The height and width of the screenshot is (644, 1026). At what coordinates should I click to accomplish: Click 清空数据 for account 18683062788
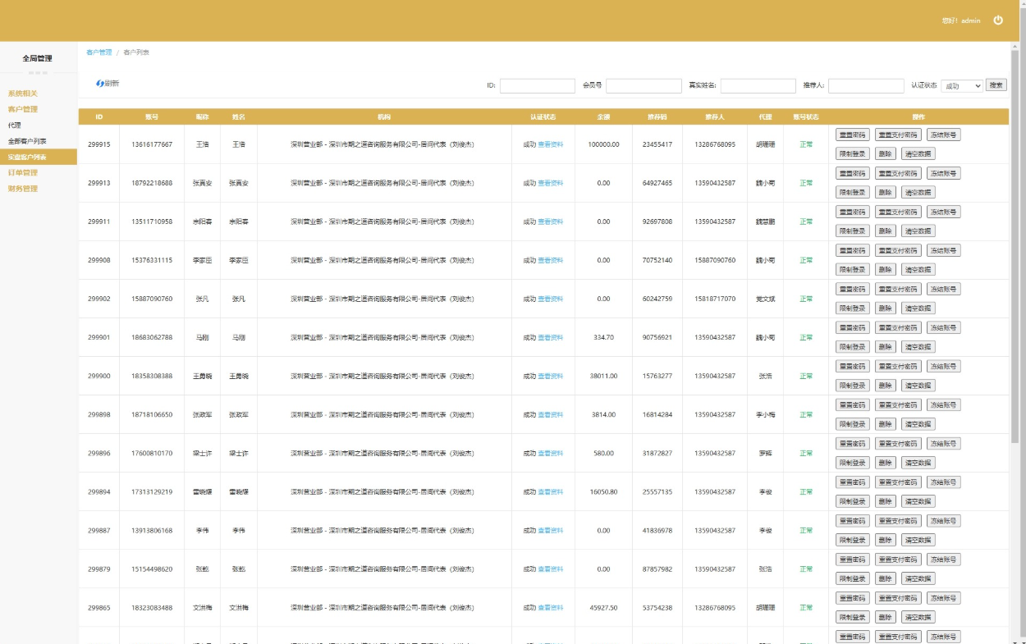point(918,347)
